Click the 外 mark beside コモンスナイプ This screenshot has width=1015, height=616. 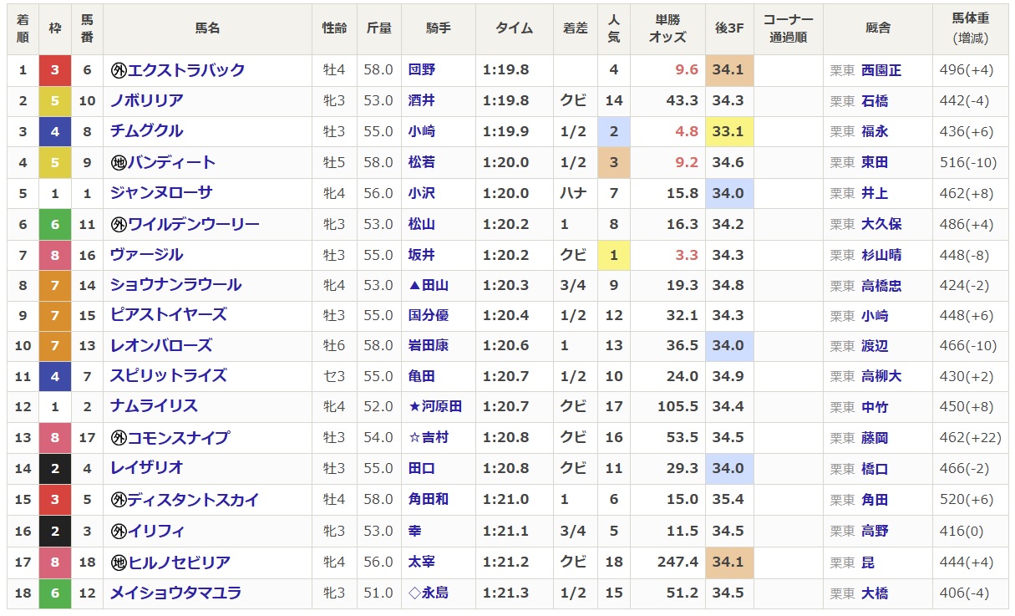click(x=118, y=438)
